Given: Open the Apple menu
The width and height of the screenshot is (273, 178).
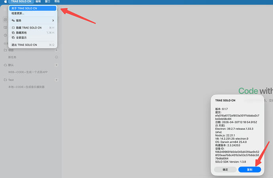Looking at the screenshot, I should coord(6,2).
